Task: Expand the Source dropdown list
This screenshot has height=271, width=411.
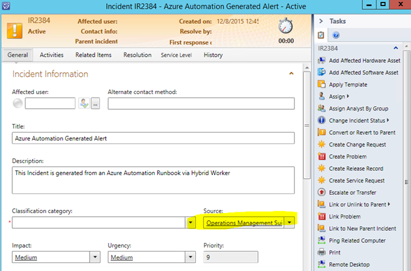Action: tap(290, 223)
